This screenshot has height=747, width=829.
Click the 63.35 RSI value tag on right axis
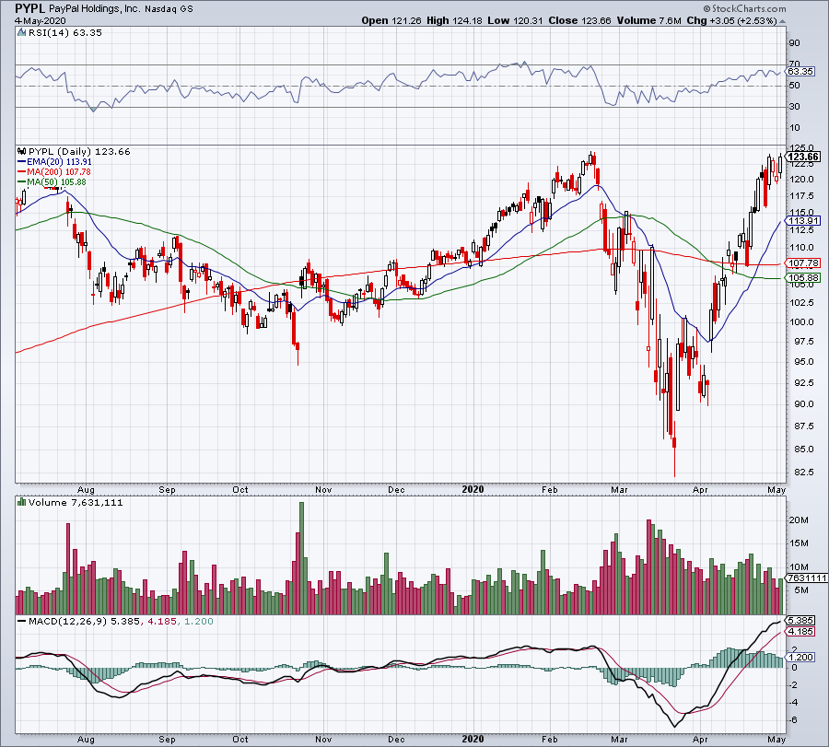pos(800,71)
